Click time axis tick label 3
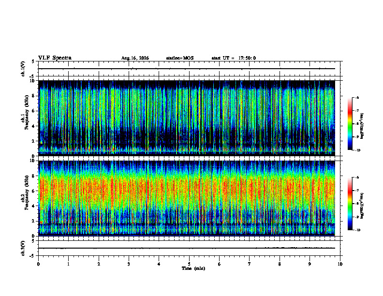This screenshot has width=383, height=296. (129, 264)
